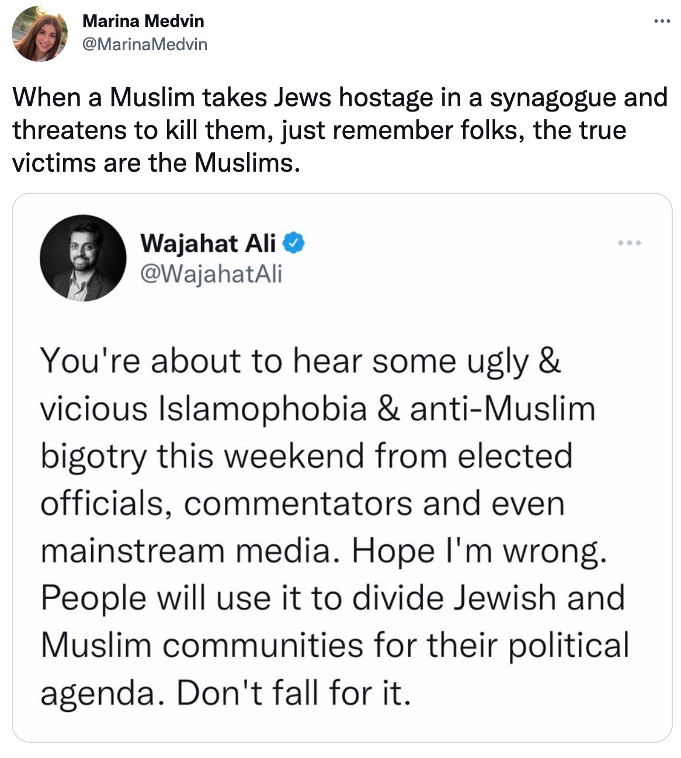Screen dimensions: 681x758
Task: Open Wajahat Ali's profile picture
Action: (x=82, y=258)
